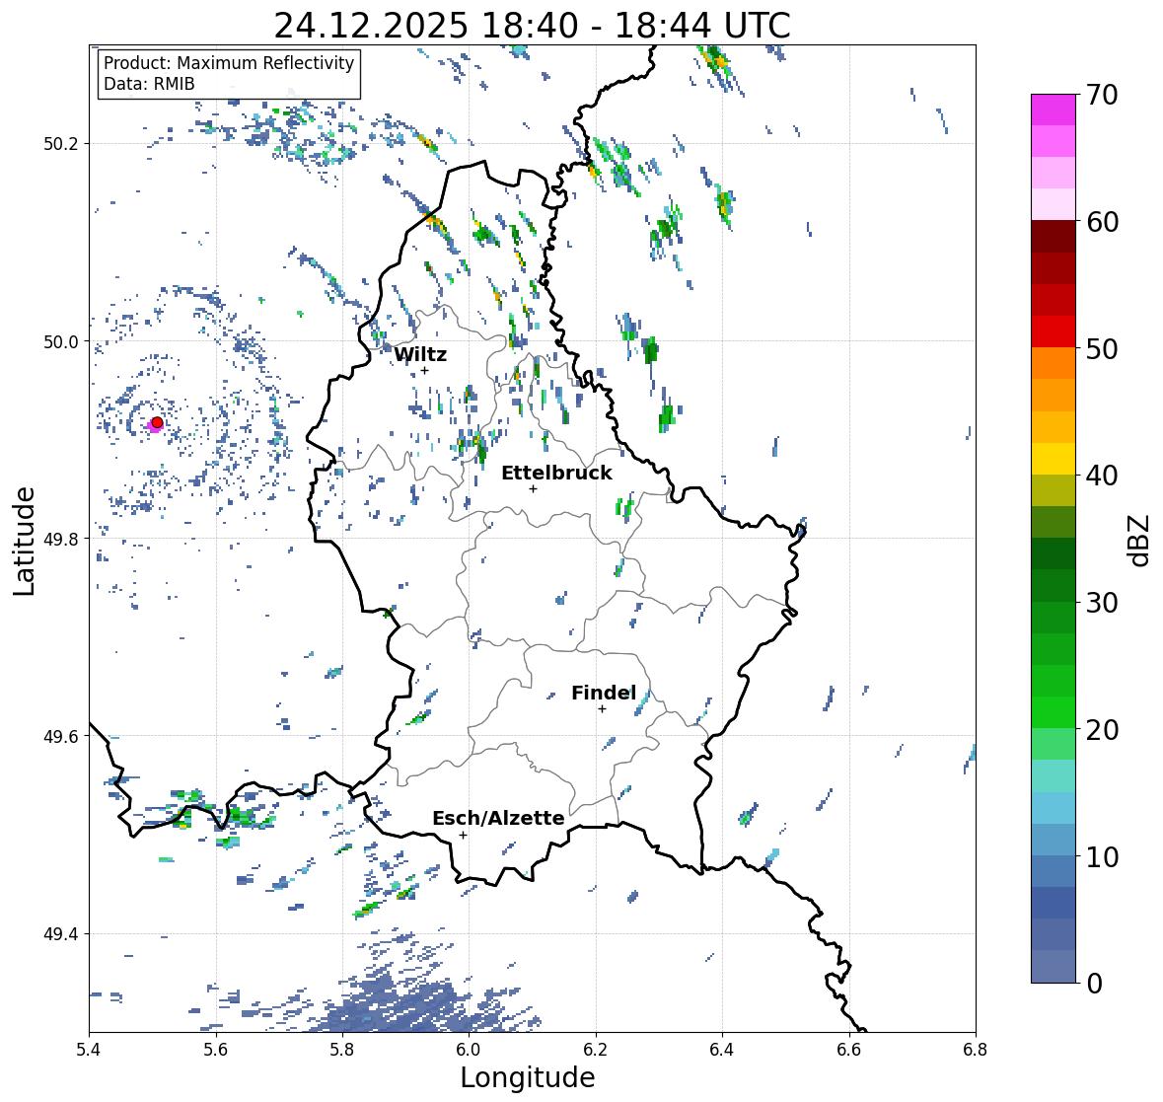
Task: Click the dBZ colorbar label
Action: (1140, 541)
